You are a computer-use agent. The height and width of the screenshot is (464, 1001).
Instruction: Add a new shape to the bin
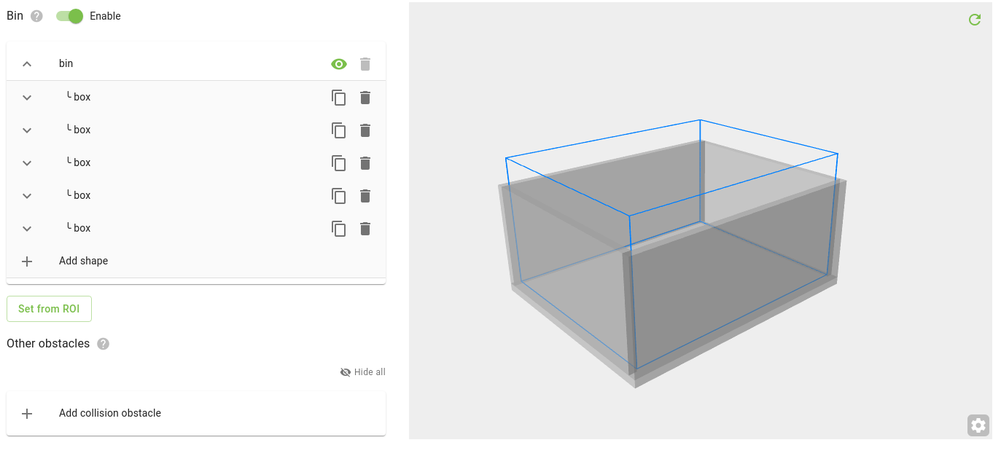pos(83,261)
